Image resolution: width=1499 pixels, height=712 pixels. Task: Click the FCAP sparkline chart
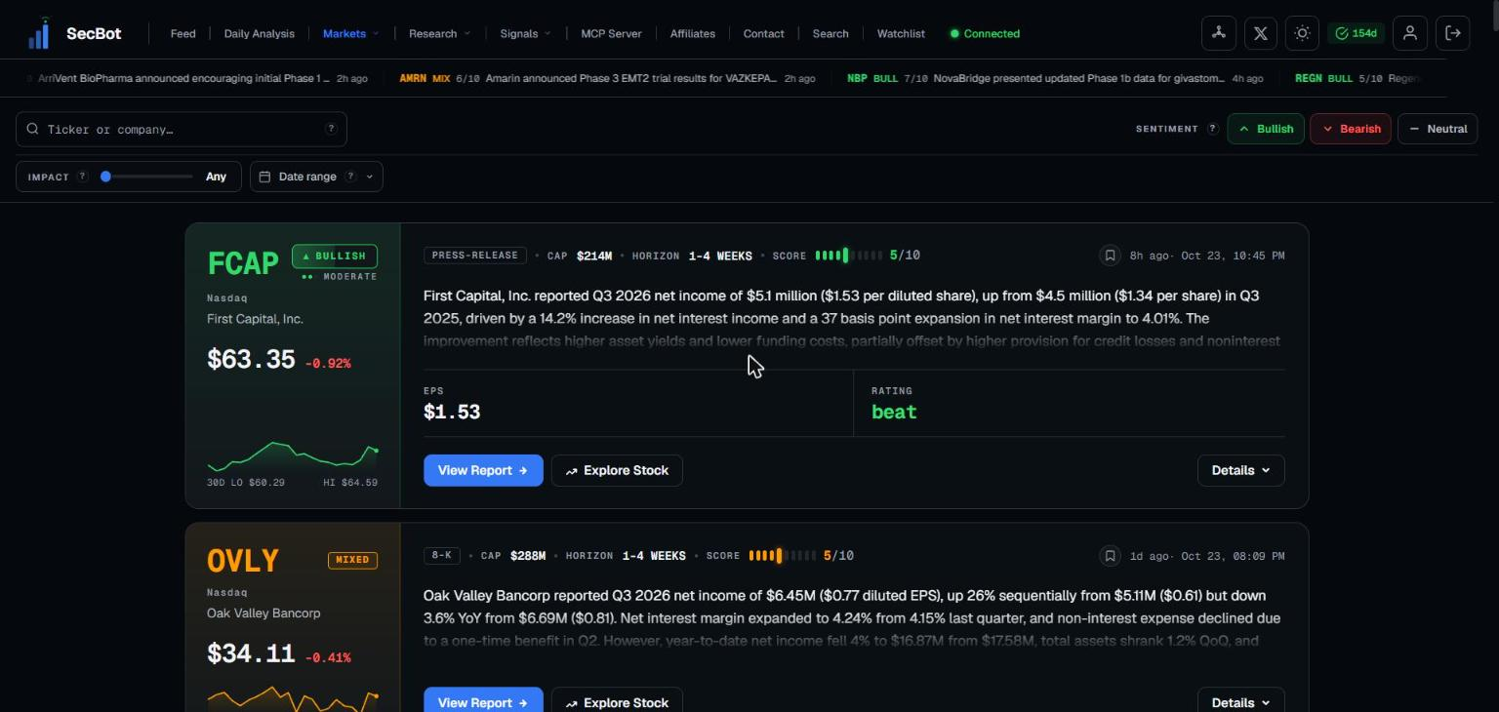(x=293, y=455)
